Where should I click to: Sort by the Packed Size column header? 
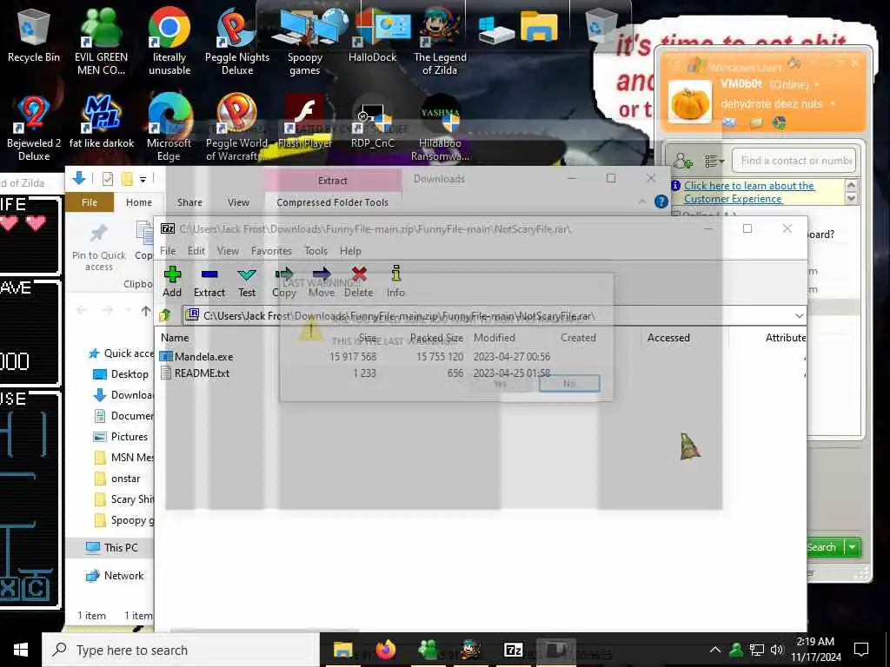(436, 338)
